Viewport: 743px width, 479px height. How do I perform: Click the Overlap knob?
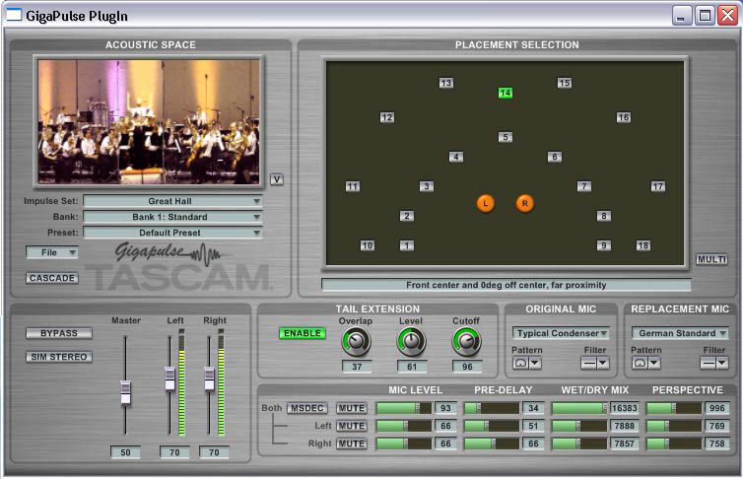[x=356, y=342]
